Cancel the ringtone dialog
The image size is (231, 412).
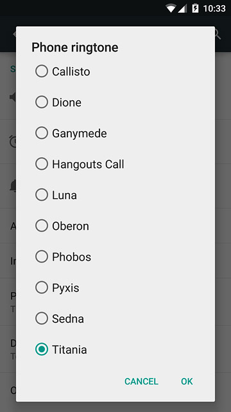coord(141,381)
